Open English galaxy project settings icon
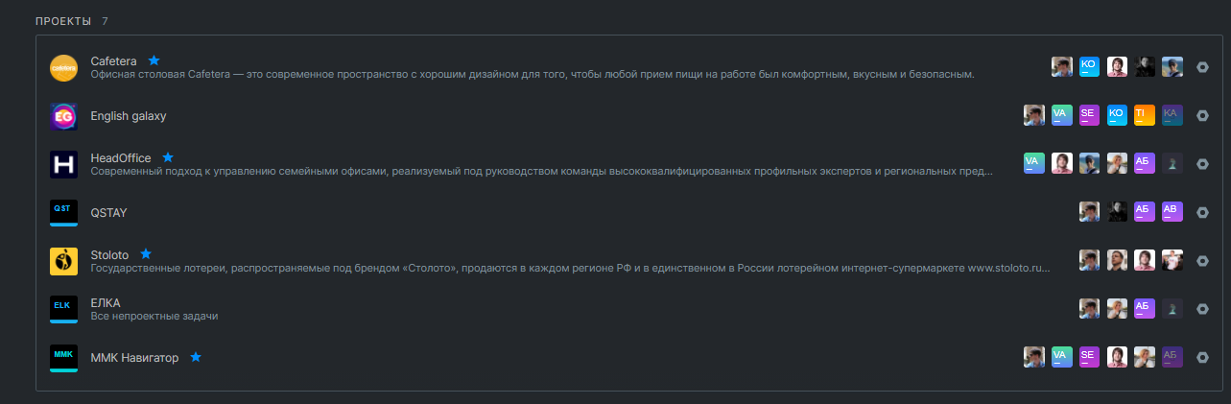 (1202, 115)
